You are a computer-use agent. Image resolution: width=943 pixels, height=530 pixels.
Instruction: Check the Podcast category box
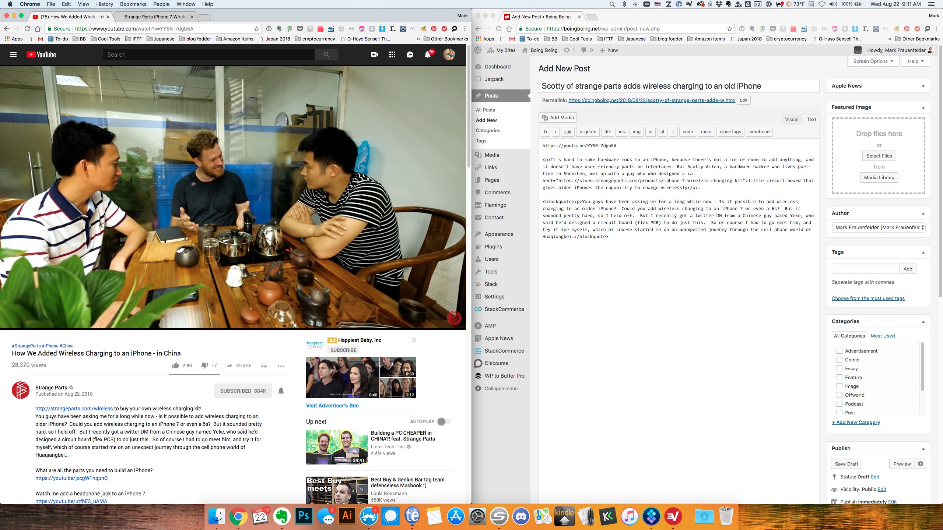click(839, 404)
